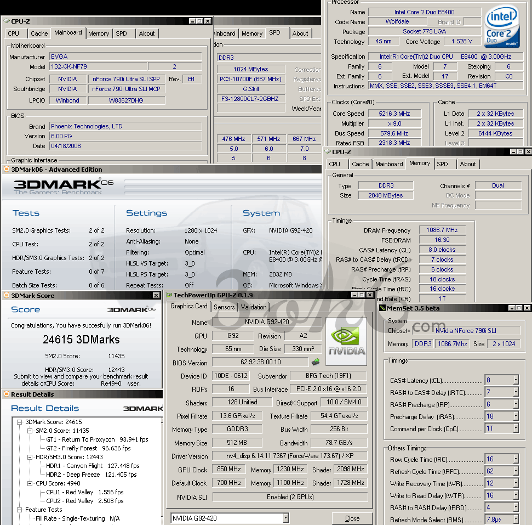Select the Graphics Card tab in GPU-Z
The height and width of the screenshot is (525, 532).
tap(188, 306)
